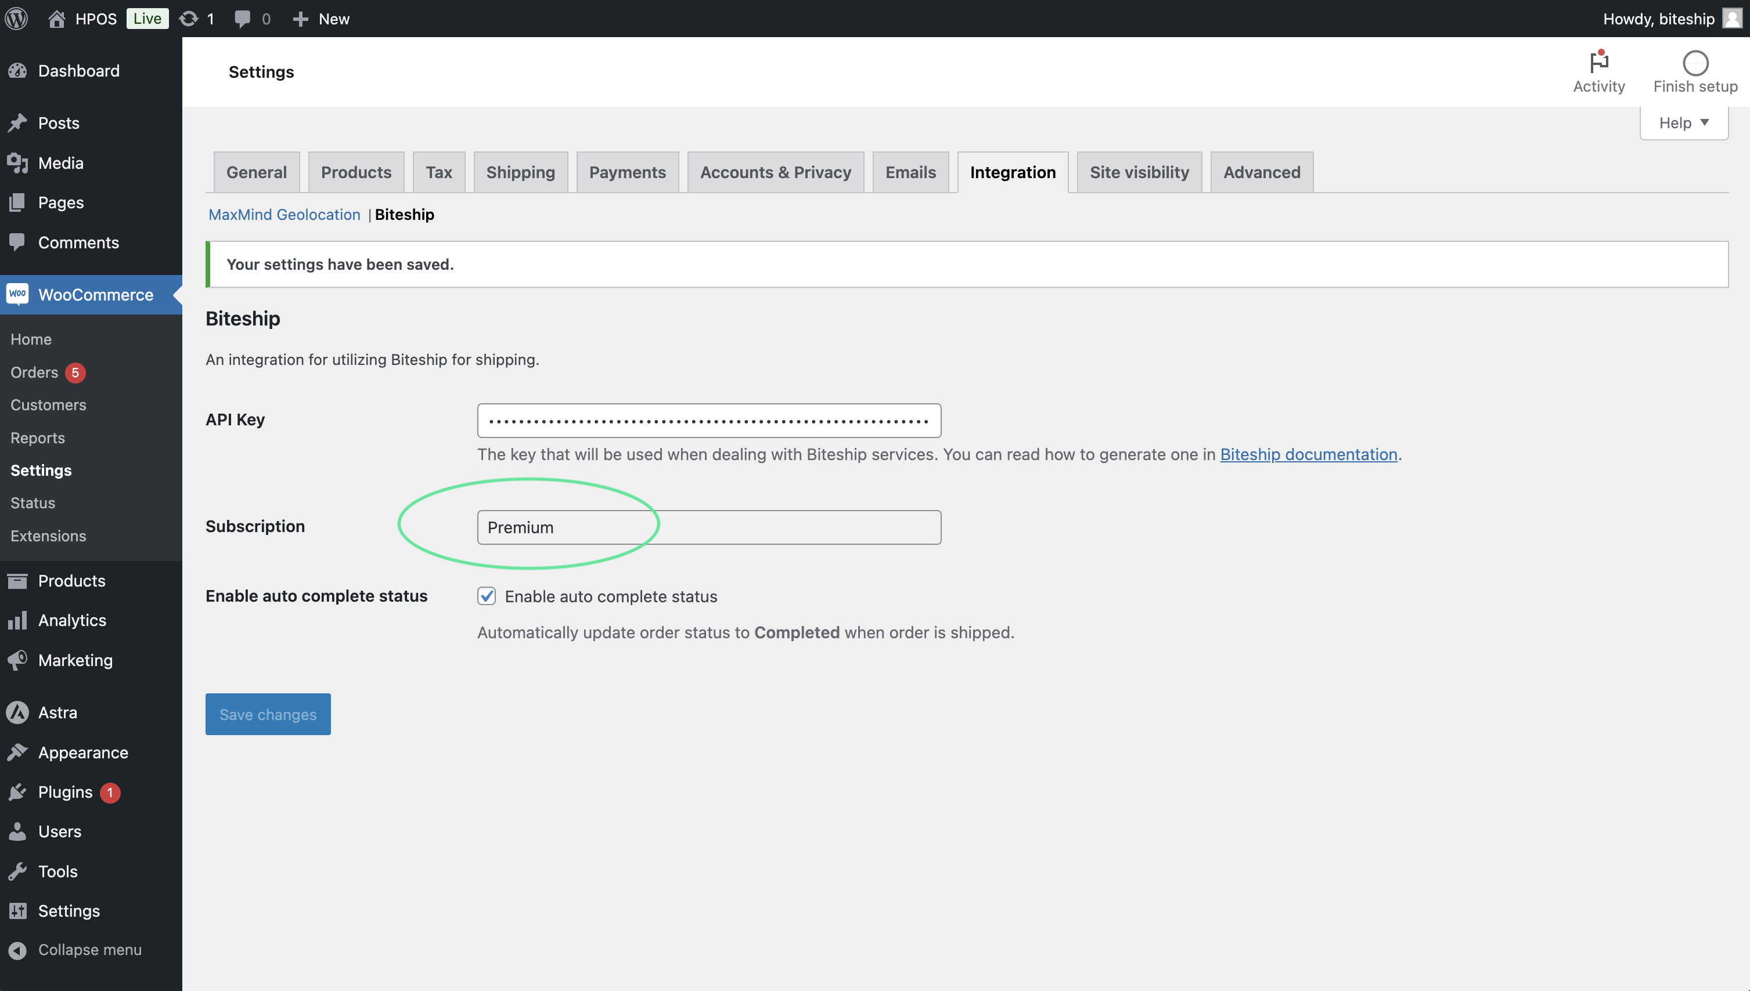This screenshot has height=991, width=1750.
Task: Toggle Enable auto complete status checkbox
Action: pyautogui.click(x=486, y=596)
